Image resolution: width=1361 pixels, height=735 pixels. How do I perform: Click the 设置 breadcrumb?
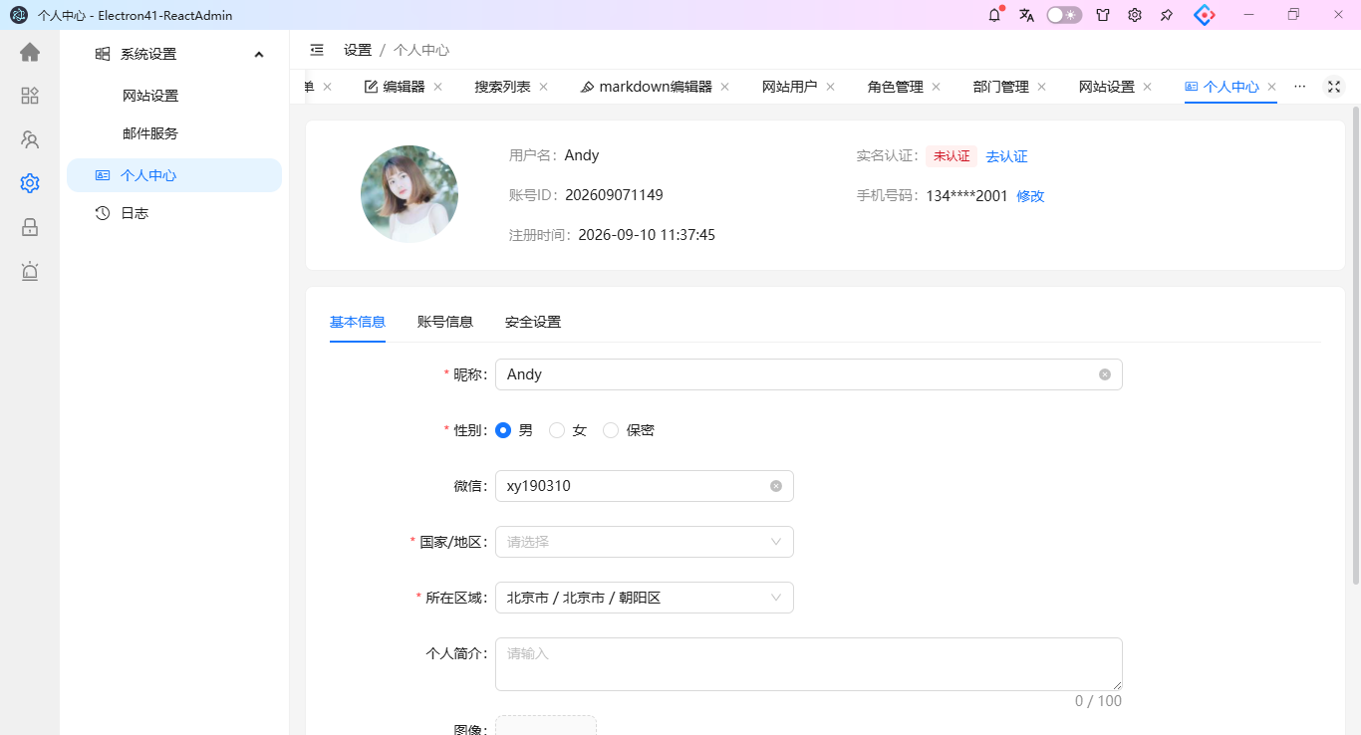coord(358,50)
